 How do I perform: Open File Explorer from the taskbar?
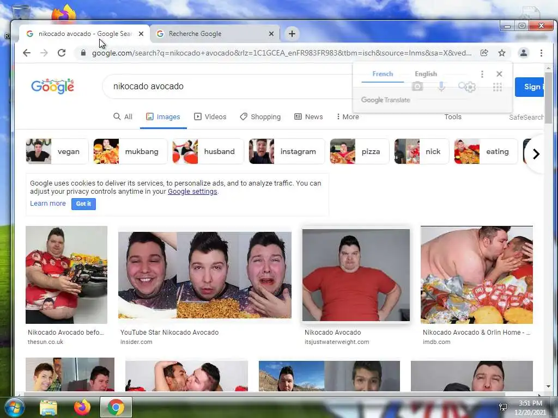(48, 408)
